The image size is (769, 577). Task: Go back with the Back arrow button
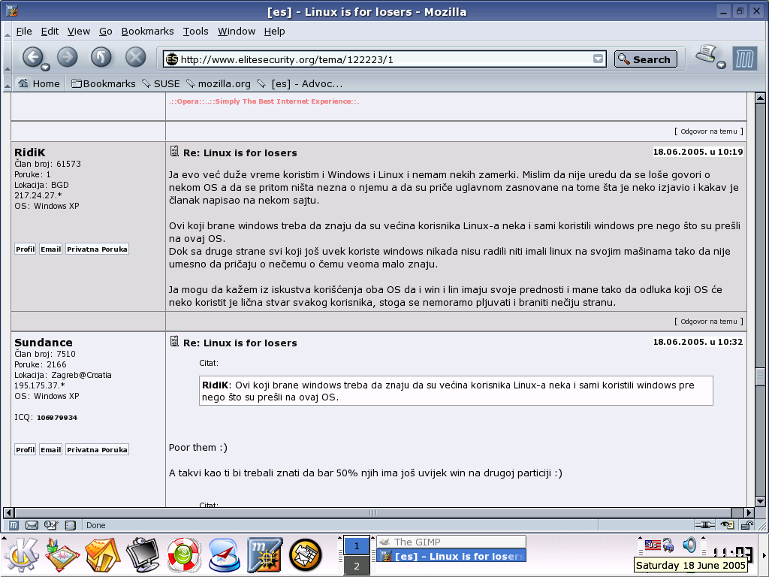32,57
